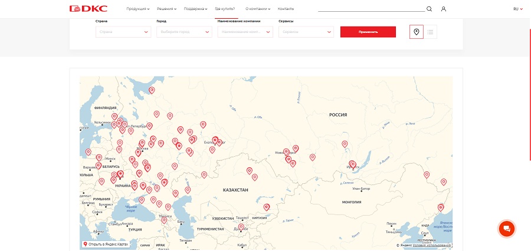The image size is (531, 251).
Task: Open the Наименование компании dropdown
Action: point(245,32)
